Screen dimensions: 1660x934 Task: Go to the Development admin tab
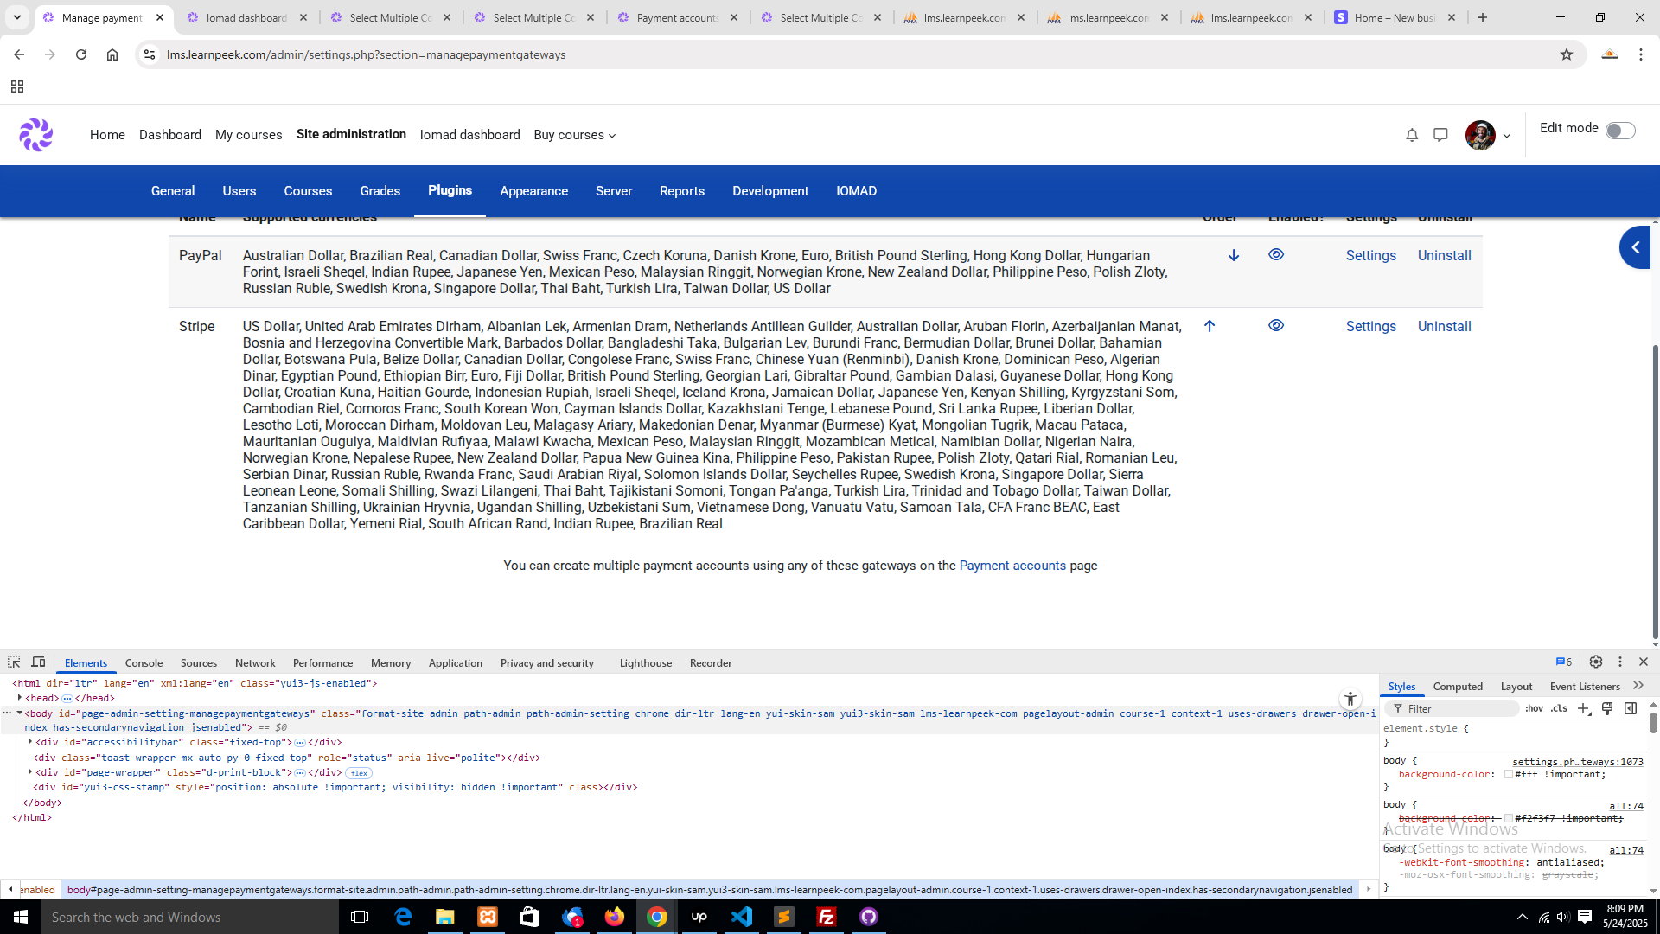point(770,191)
